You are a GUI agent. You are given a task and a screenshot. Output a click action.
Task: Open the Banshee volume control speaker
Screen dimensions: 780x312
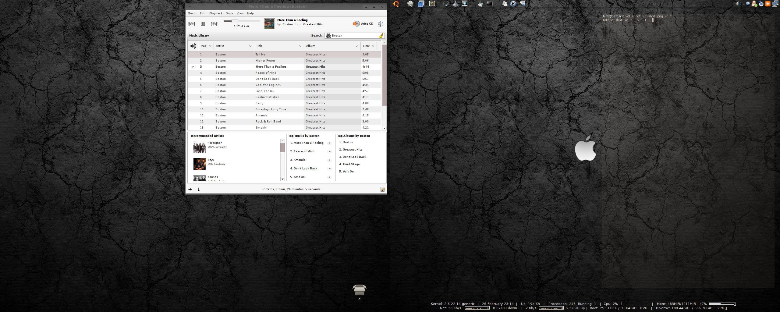[x=380, y=24]
